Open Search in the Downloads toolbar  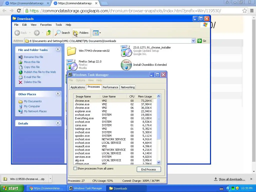pos(62,33)
